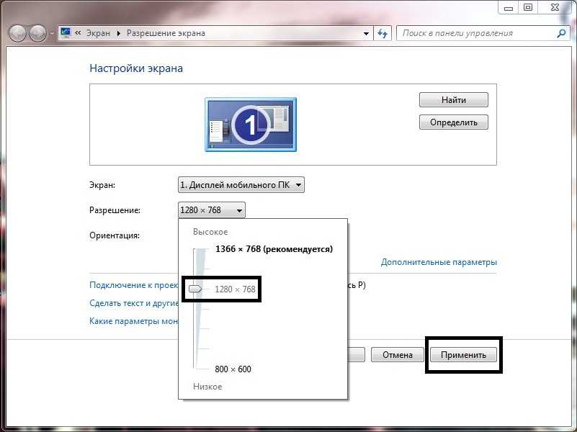Click the Forward navigation arrow
Image resolution: width=577 pixels, height=432 pixels.
tap(37, 33)
